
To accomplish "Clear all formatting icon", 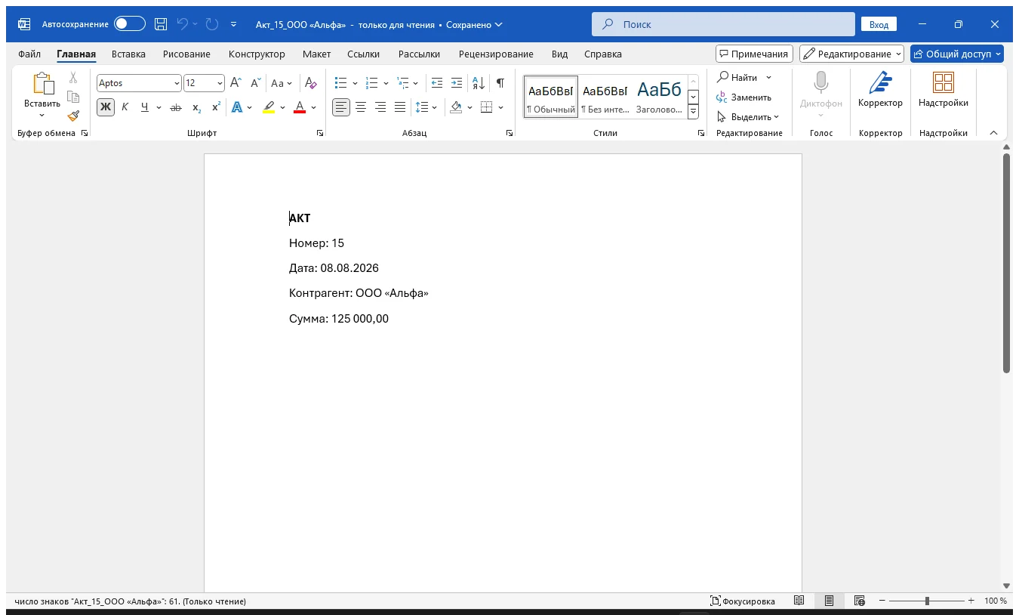I will click(311, 83).
